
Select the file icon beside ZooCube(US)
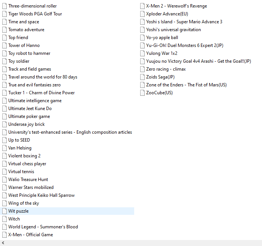pyautogui.click(x=142, y=93)
